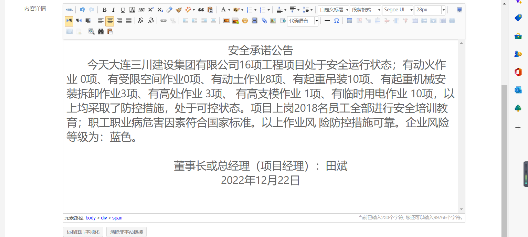Open the drafts clipboard icon
528x237 pixels.
pyautogui.click(x=110, y=31)
